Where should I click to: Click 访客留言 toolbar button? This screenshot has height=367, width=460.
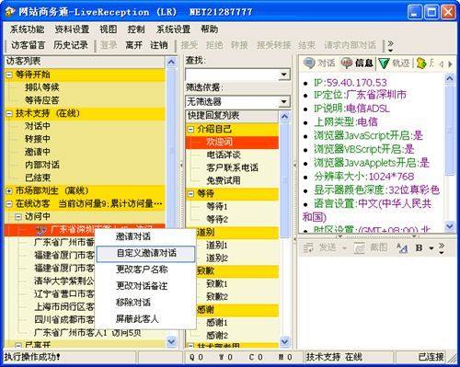click(29, 45)
